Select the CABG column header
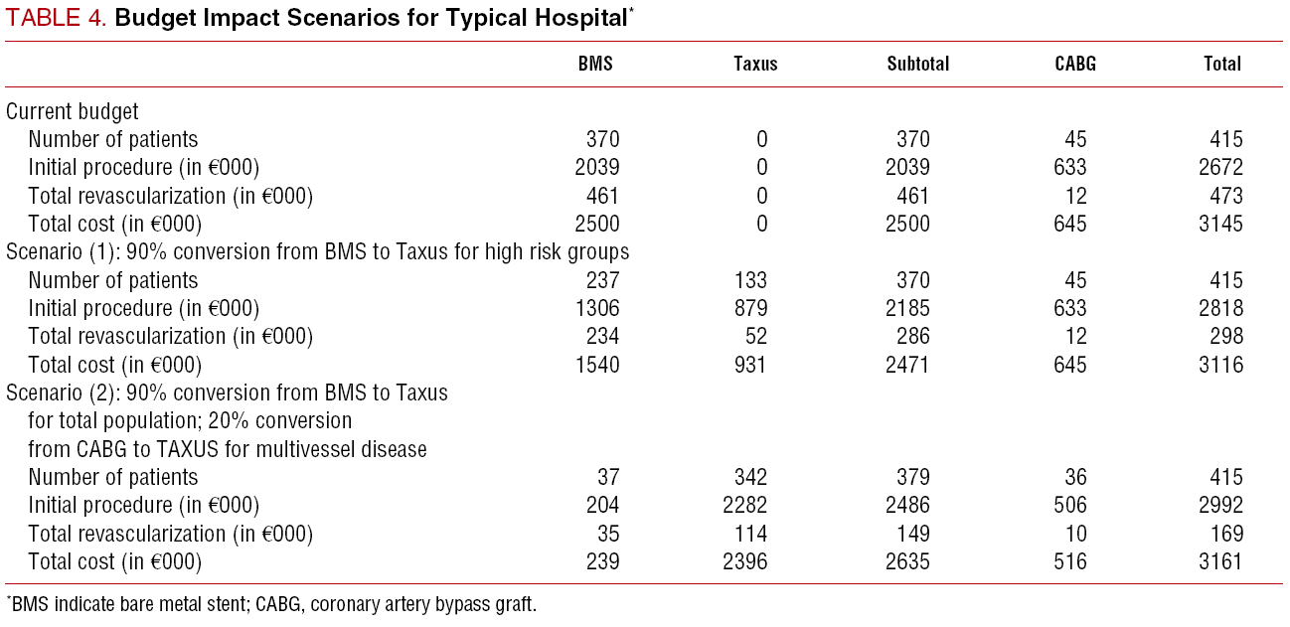 (1075, 64)
